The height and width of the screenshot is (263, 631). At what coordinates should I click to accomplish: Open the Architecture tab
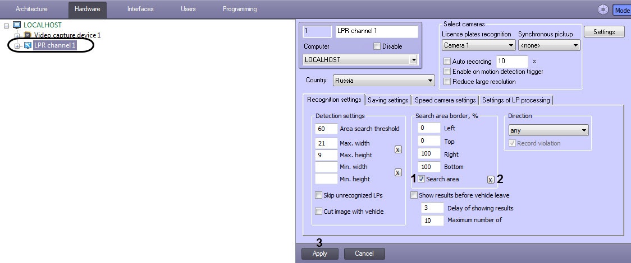pyautogui.click(x=31, y=9)
